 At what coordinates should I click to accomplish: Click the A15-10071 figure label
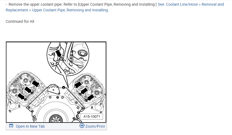[92, 117]
